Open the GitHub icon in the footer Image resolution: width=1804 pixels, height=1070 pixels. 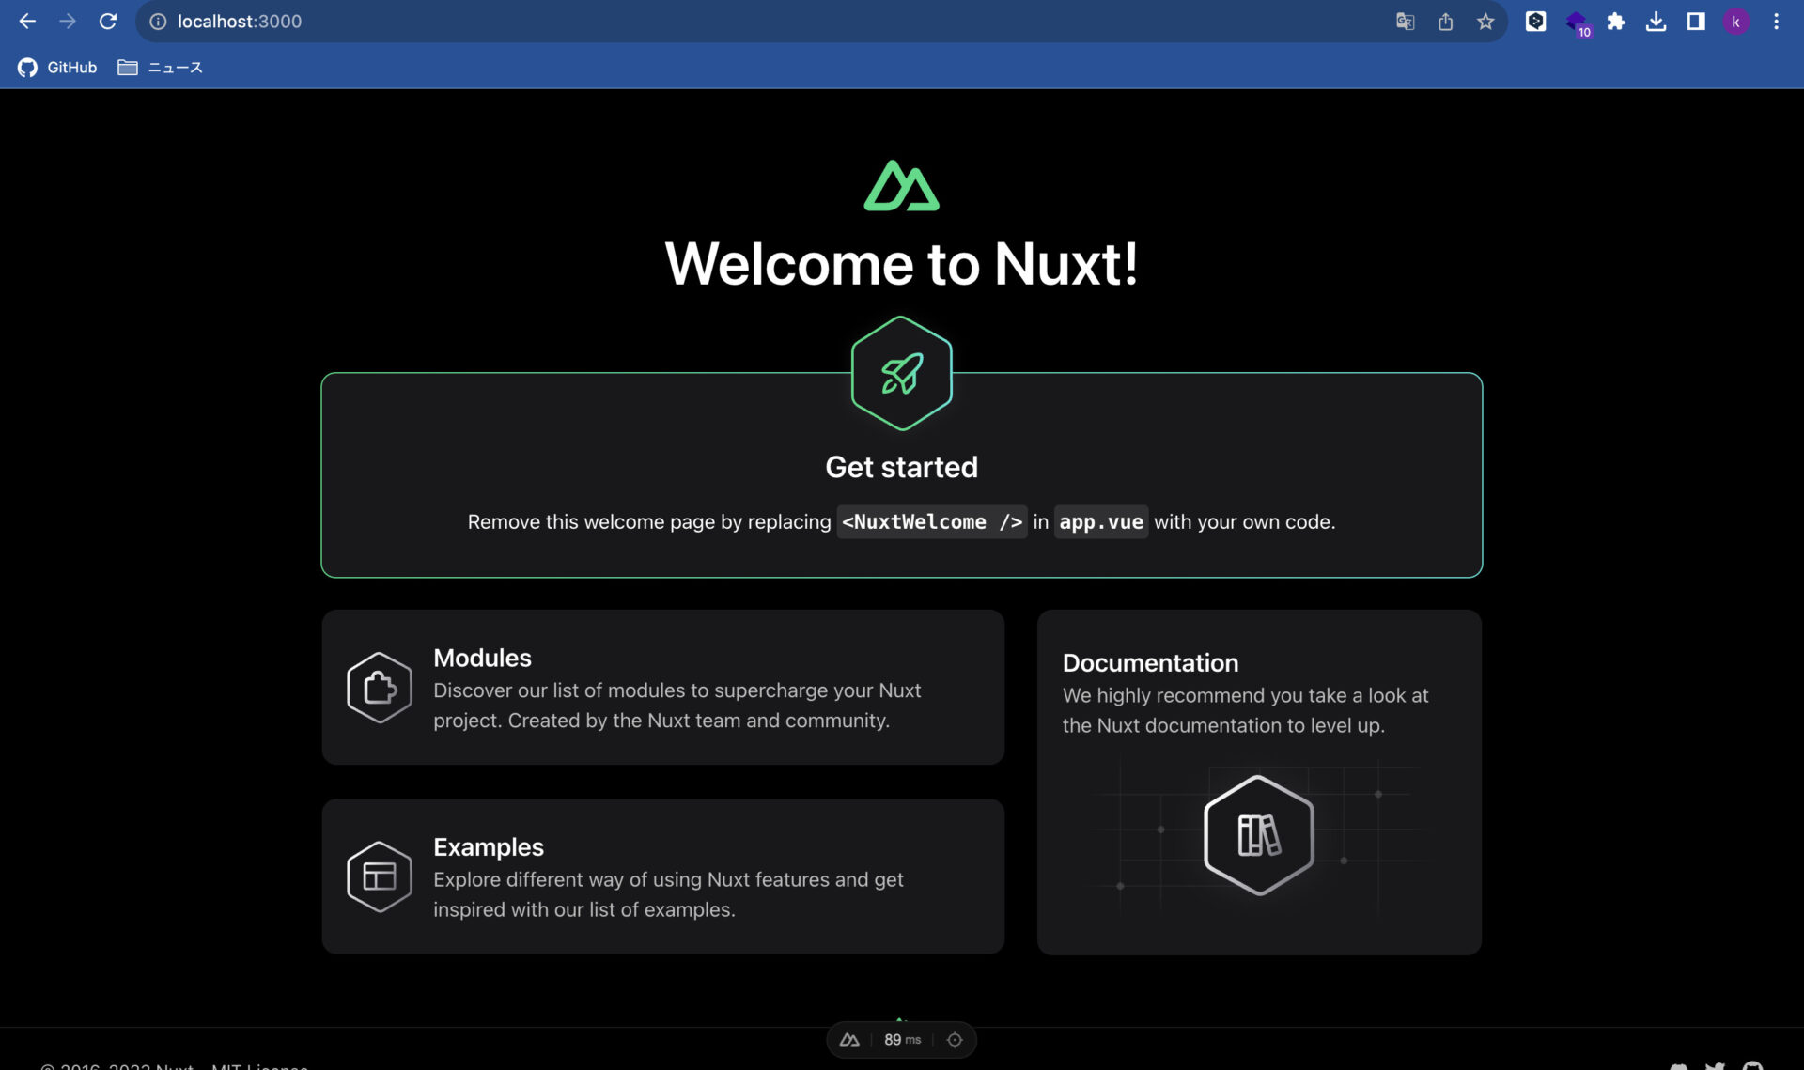click(x=1752, y=1065)
